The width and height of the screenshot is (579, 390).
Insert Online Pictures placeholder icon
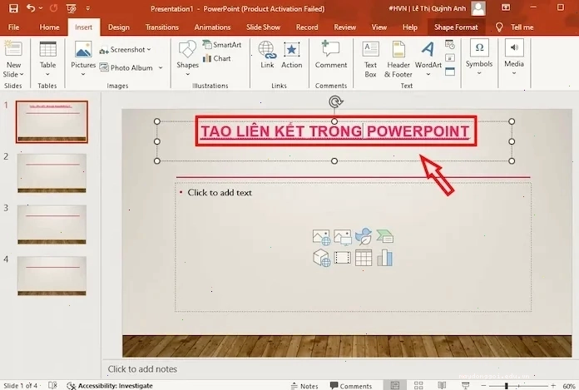click(x=342, y=237)
